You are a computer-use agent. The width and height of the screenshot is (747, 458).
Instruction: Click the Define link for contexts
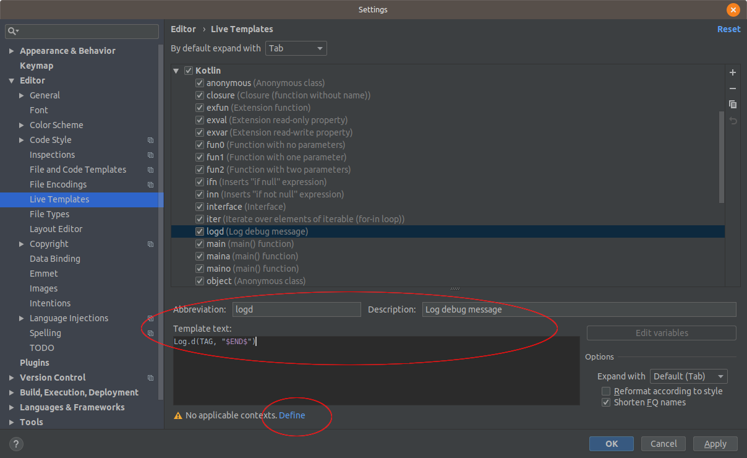click(x=291, y=415)
